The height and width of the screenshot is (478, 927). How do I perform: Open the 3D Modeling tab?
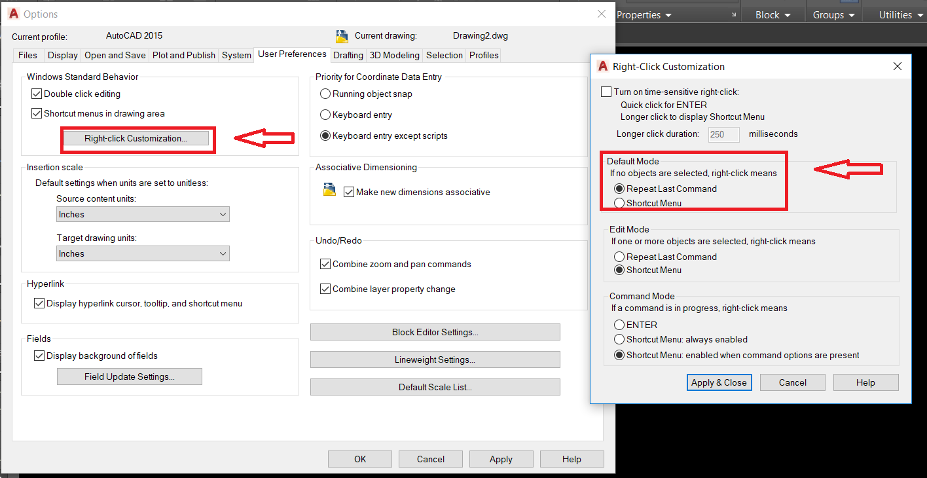click(394, 55)
